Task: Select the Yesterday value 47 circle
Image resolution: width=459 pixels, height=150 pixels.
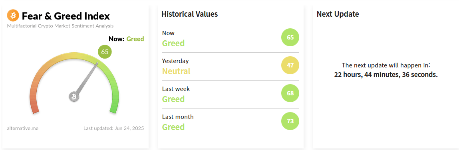Action: point(290,65)
